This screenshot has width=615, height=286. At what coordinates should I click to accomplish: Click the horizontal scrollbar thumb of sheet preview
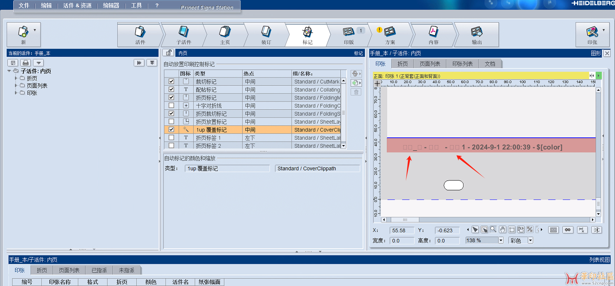tap(405, 220)
